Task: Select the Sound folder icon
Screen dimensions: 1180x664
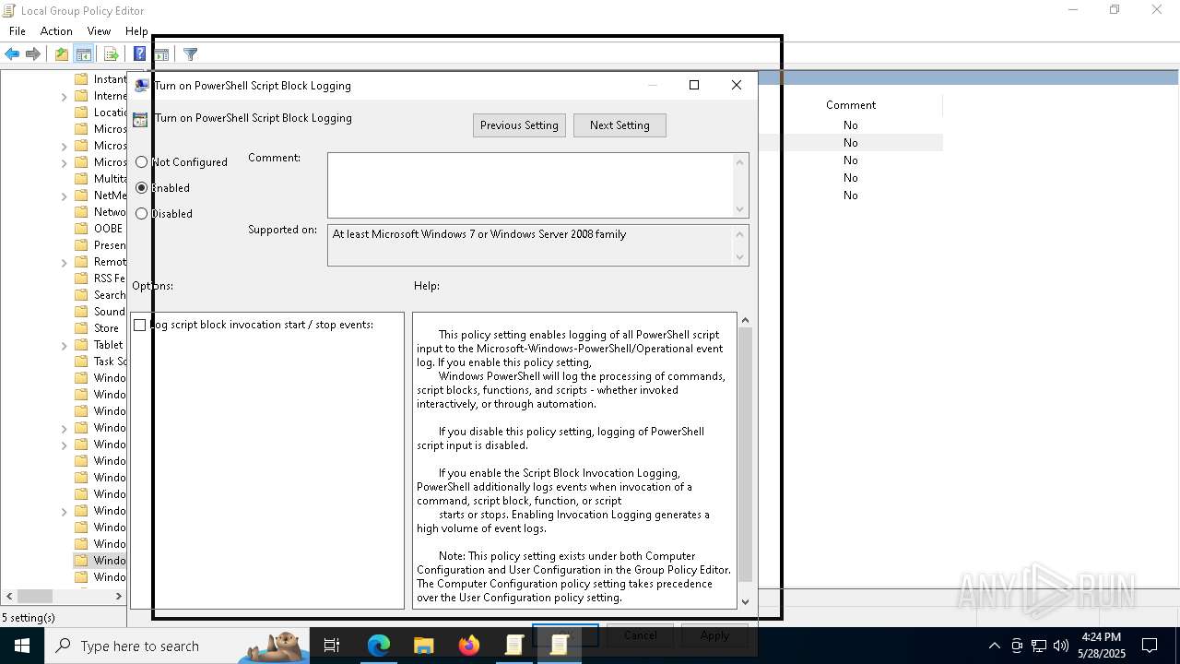Action: [81, 312]
